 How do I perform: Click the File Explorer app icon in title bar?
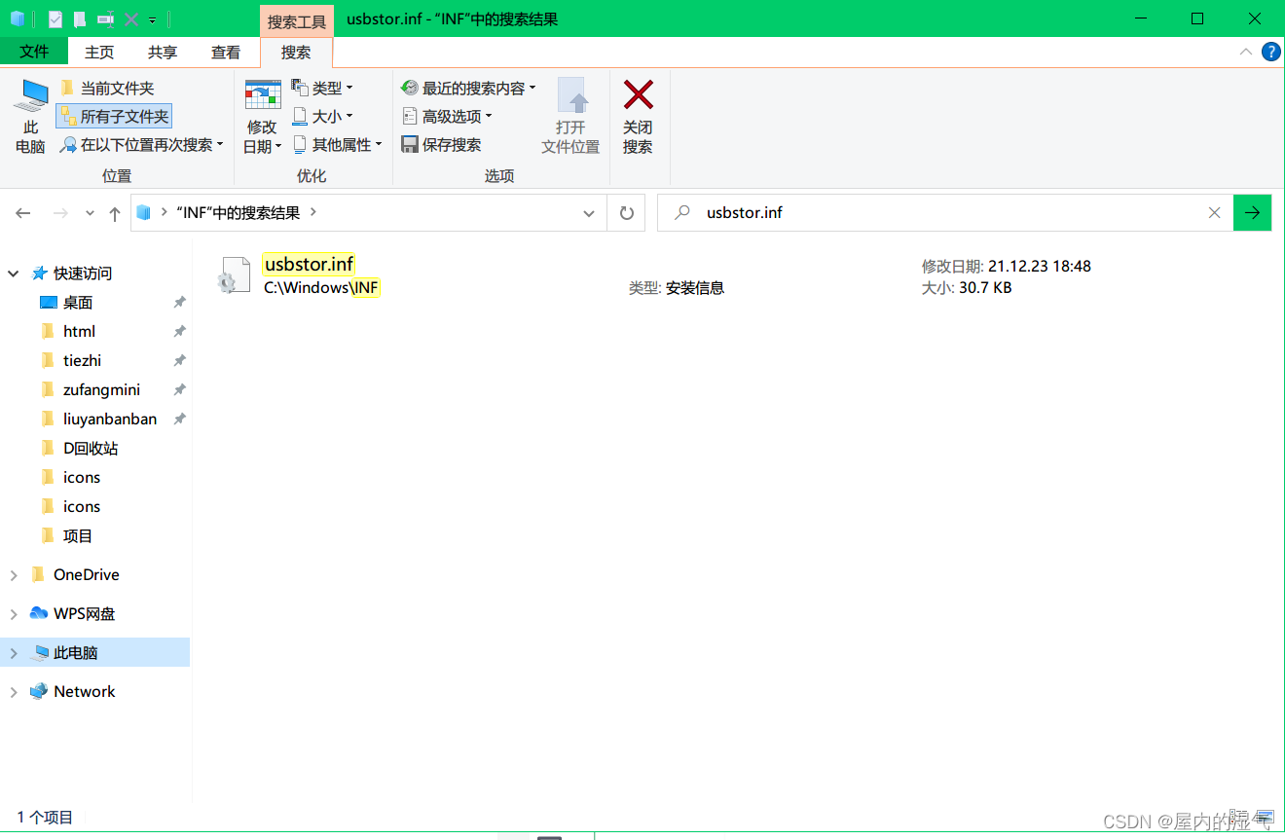[18, 18]
